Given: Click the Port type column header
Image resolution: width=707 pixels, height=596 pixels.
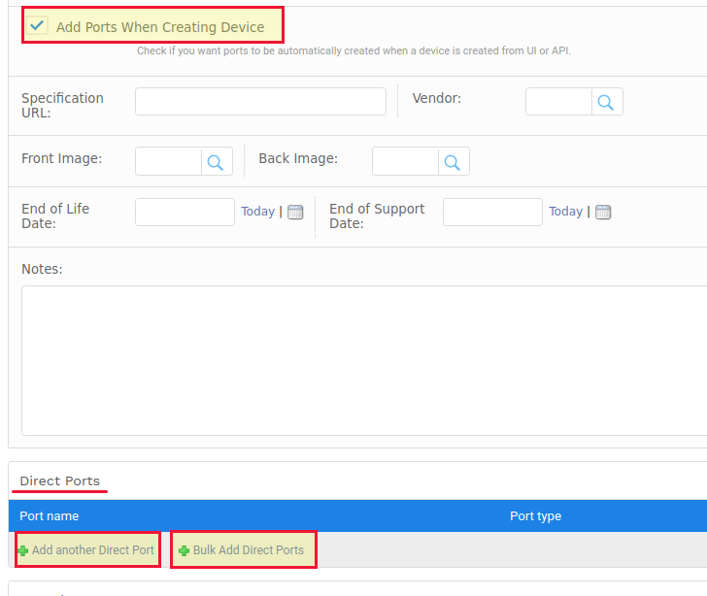Looking at the screenshot, I should coord(535,515).
